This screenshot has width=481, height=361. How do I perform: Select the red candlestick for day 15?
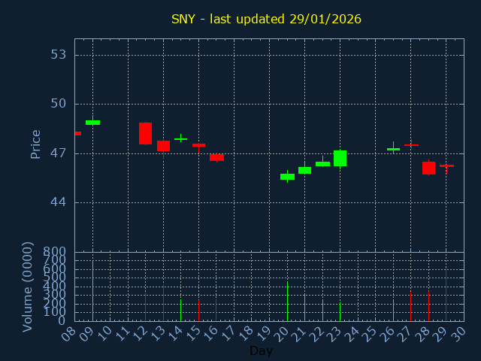pos(198,145)
